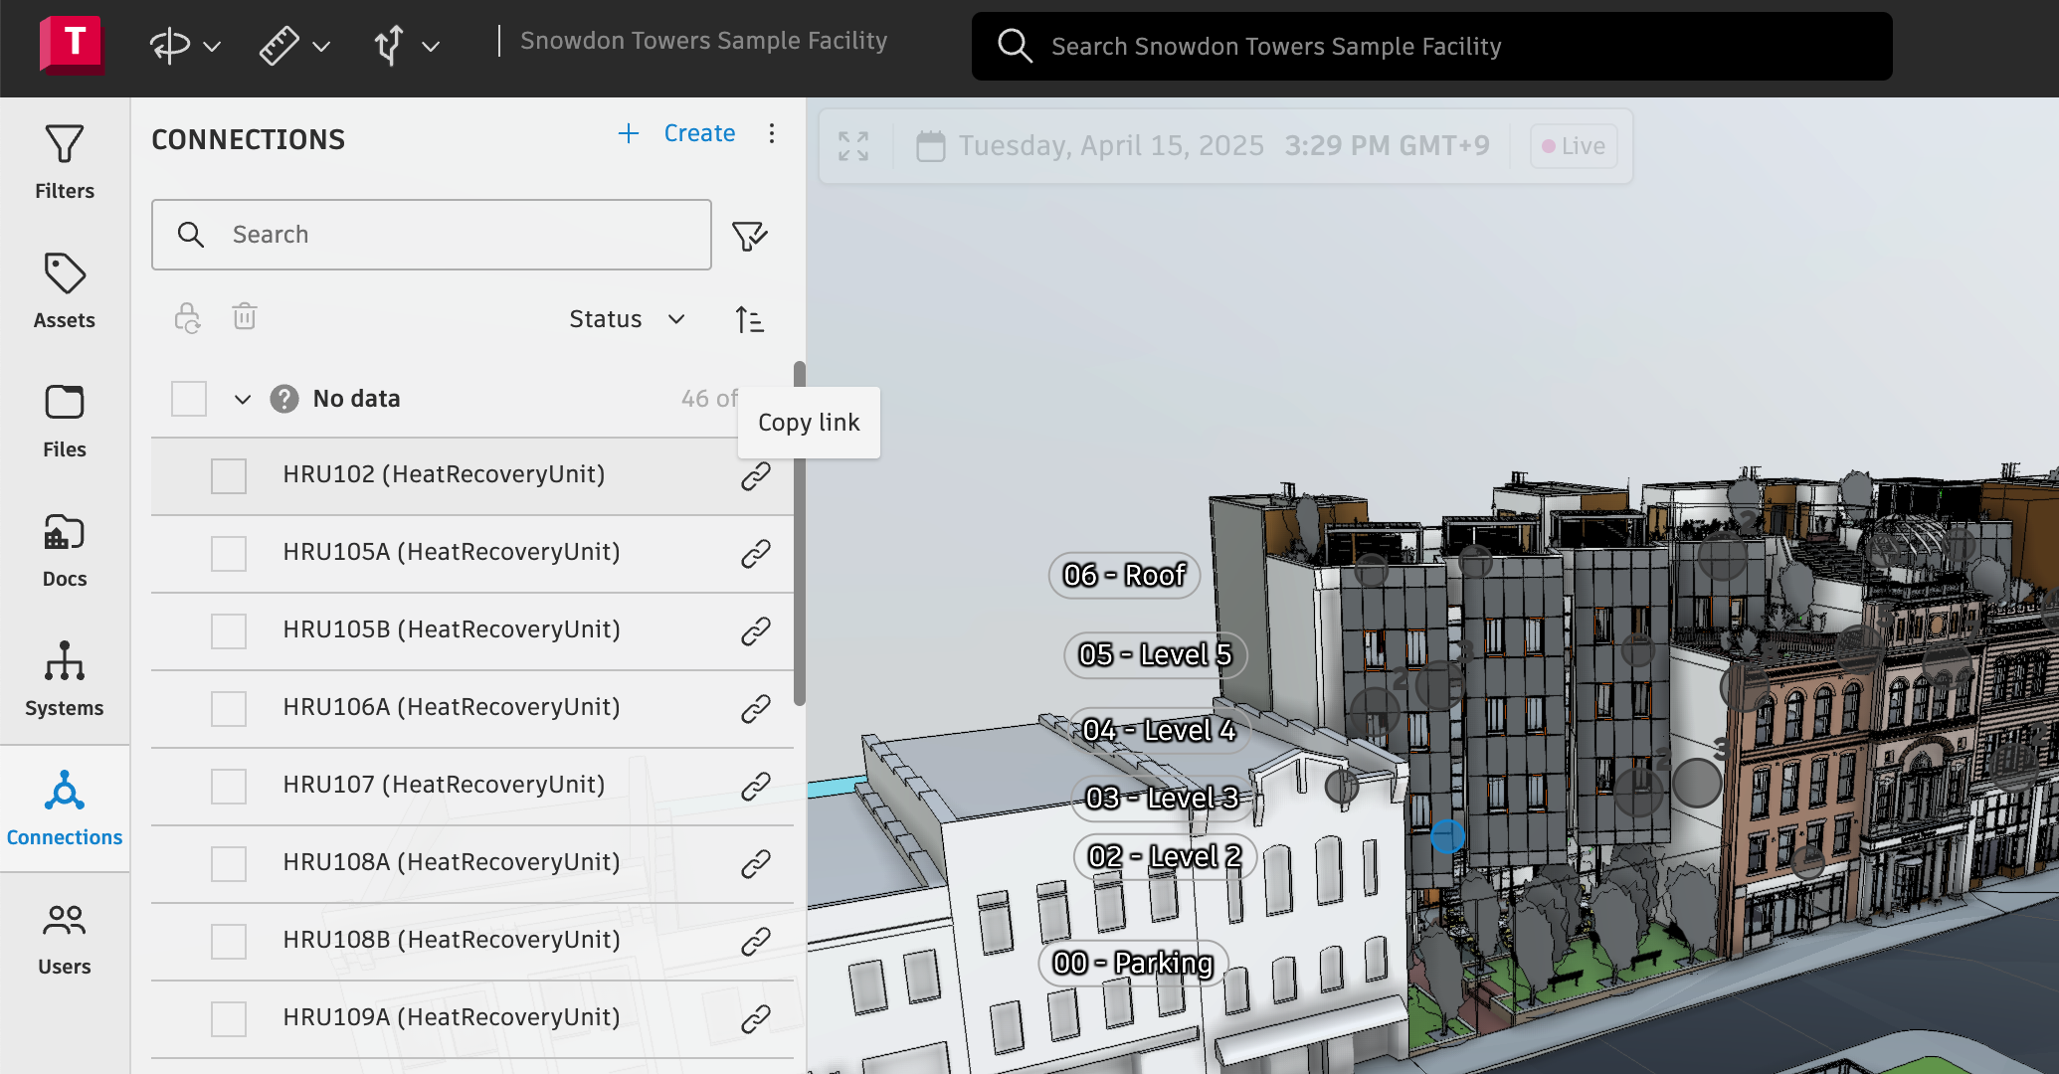Click the facility search field
Viewport: 2059px width, 1074px height.
point(1432,47)
